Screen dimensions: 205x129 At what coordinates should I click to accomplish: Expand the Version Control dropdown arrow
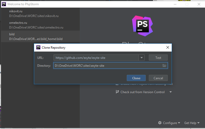[x=171, y=92]
